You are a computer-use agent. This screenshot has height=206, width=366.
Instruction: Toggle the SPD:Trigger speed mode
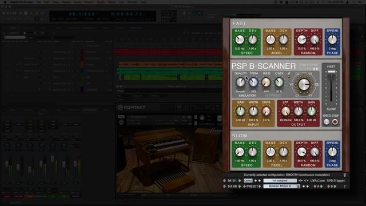point(336,181)
